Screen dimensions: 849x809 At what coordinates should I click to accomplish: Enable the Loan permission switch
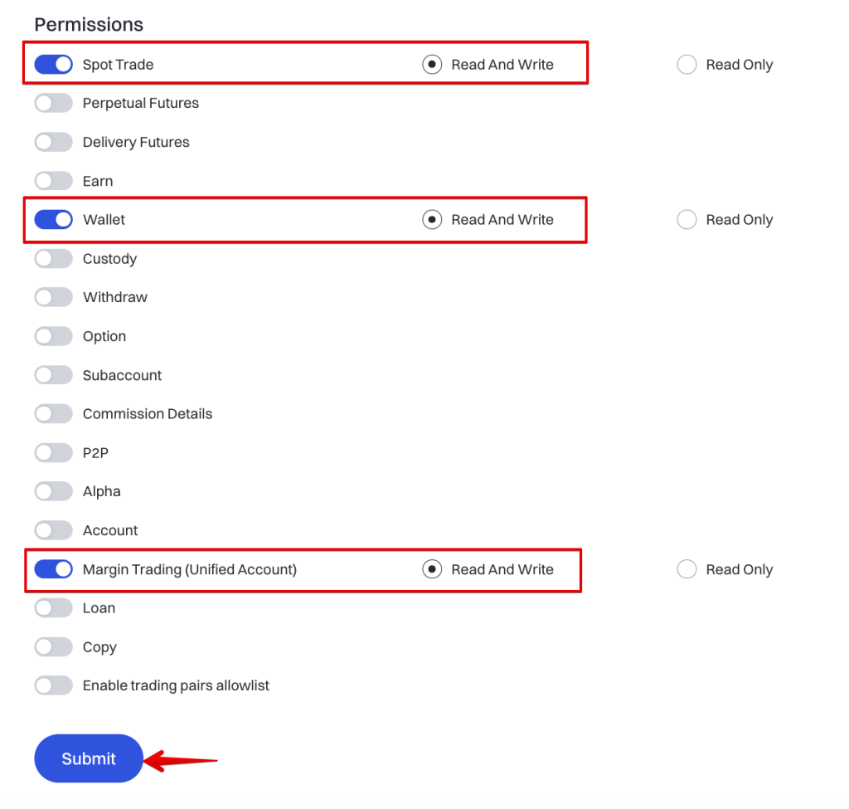click(53, 608)
